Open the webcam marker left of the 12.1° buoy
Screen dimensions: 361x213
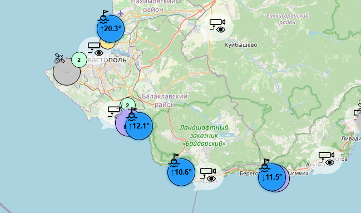(112, 113)
